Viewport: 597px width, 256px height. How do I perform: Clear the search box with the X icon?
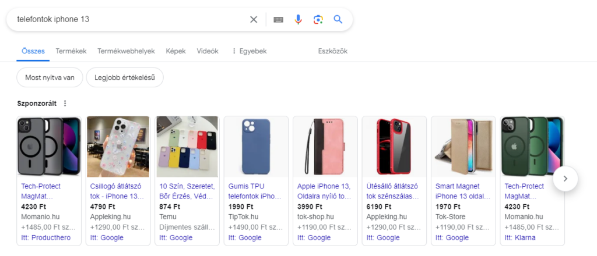(254, 19)
